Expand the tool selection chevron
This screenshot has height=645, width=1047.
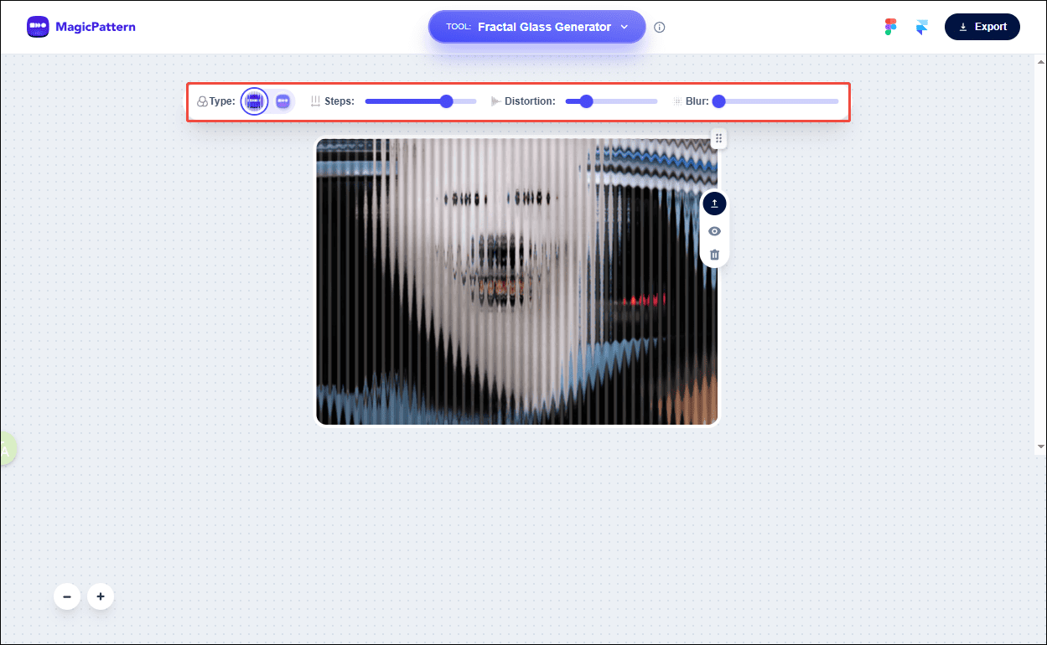point(625,26)
